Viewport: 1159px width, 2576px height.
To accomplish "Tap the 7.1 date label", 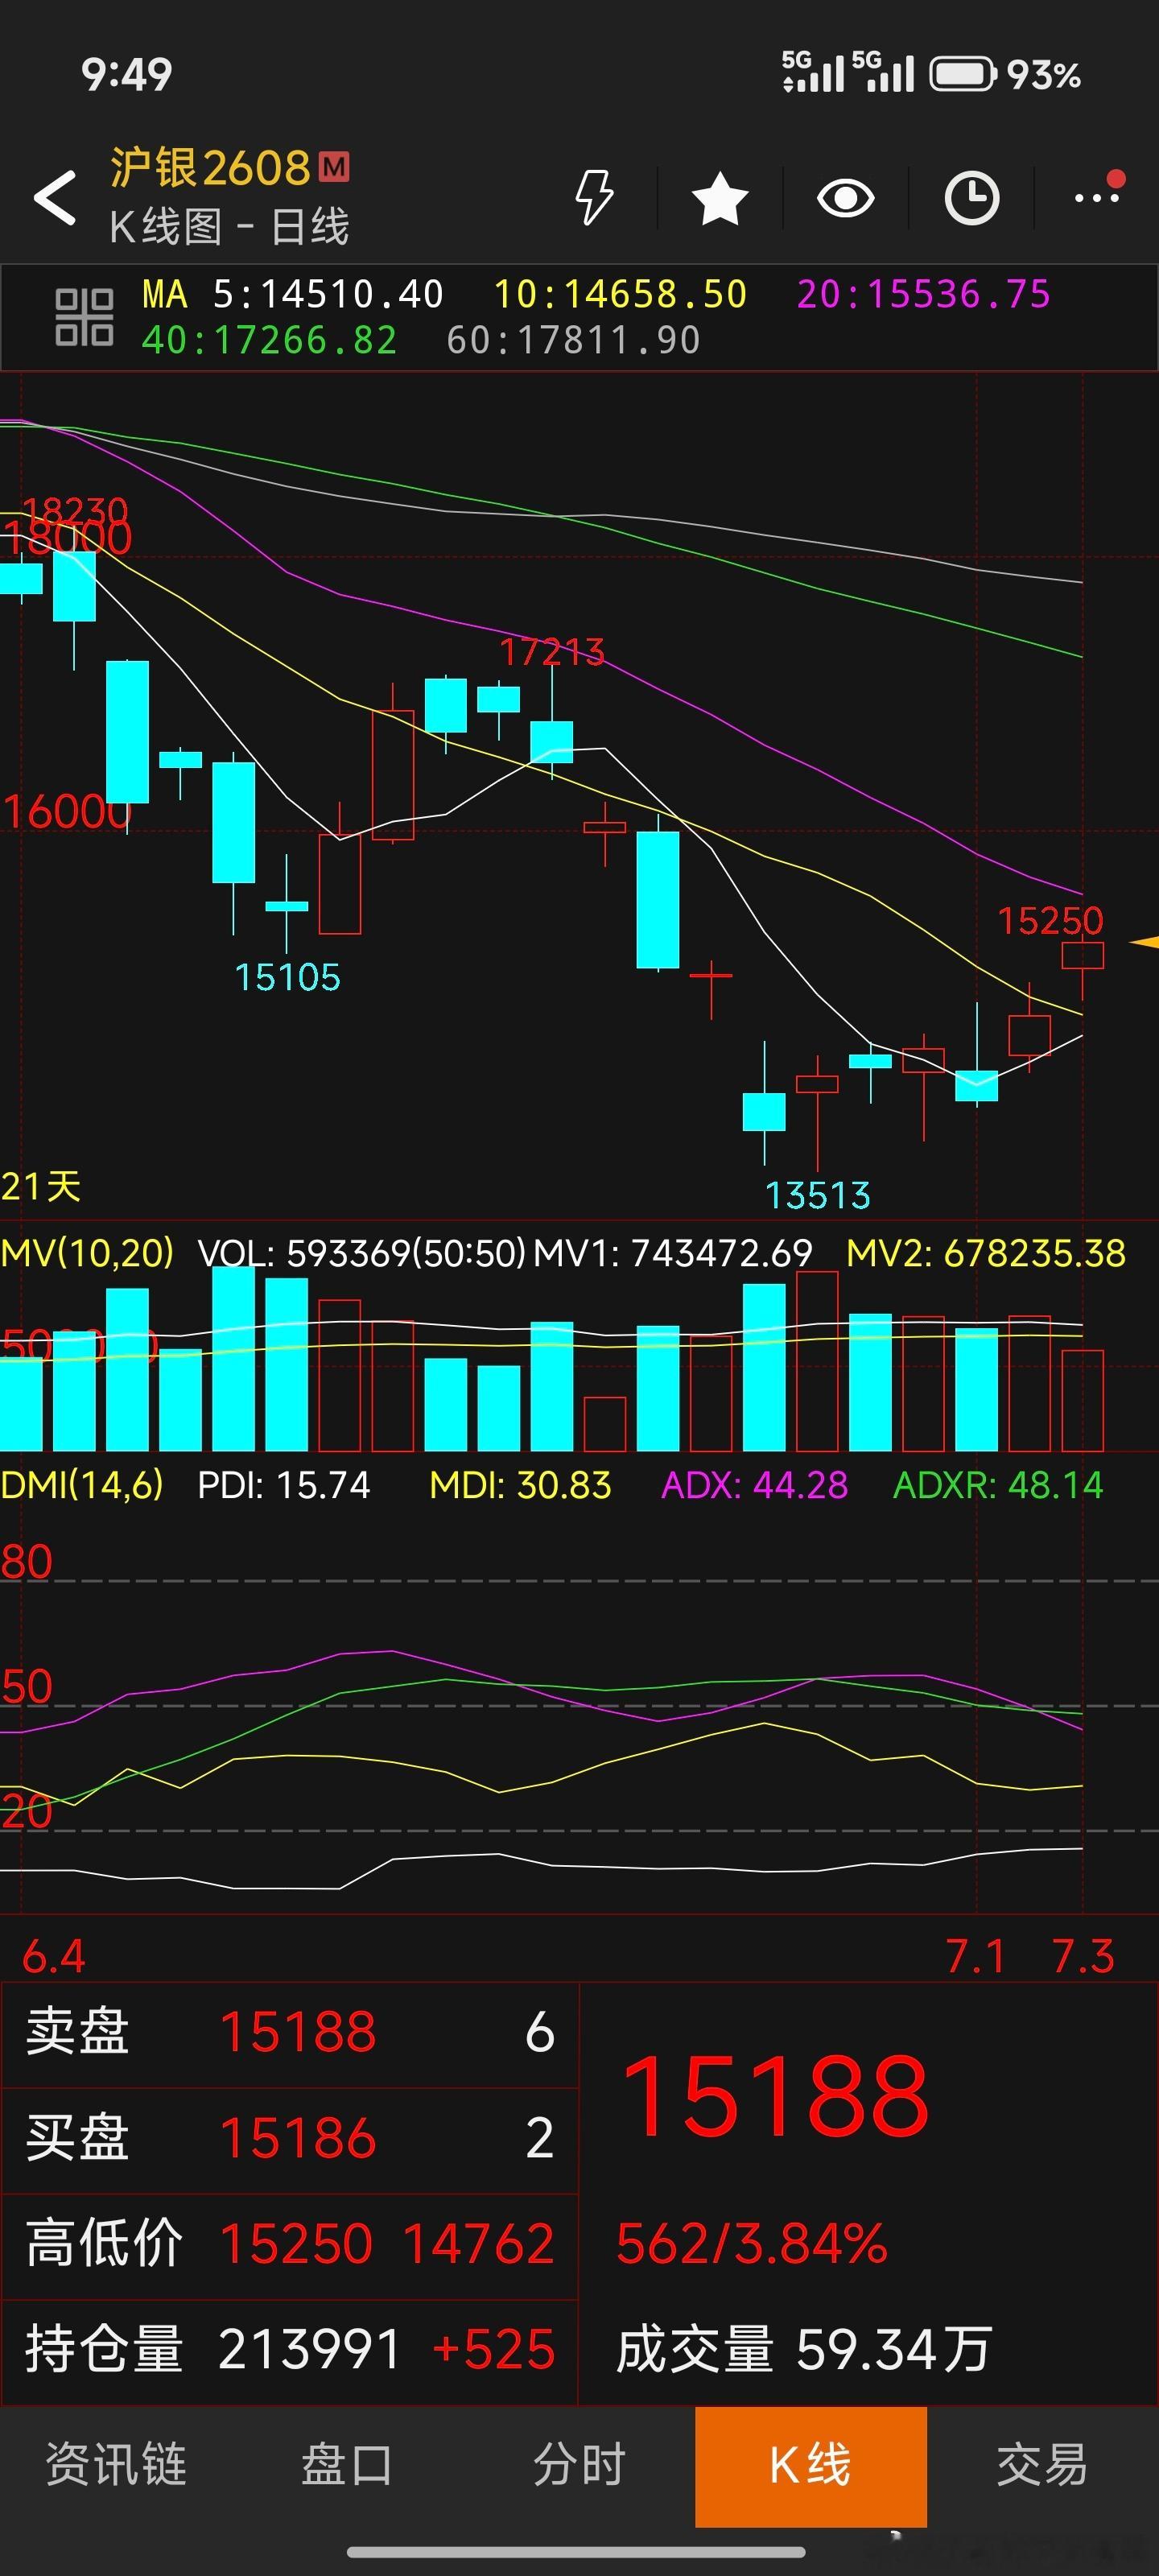I will pos(975,1957).
